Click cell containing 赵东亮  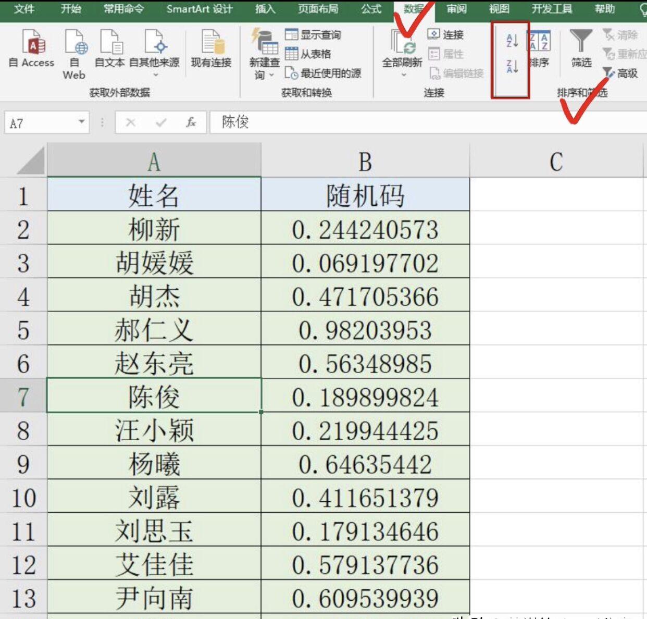click(x=154, y=363)
